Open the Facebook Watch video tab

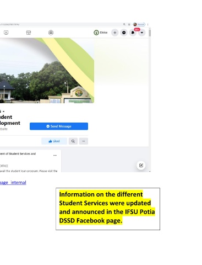pos(6,33)
